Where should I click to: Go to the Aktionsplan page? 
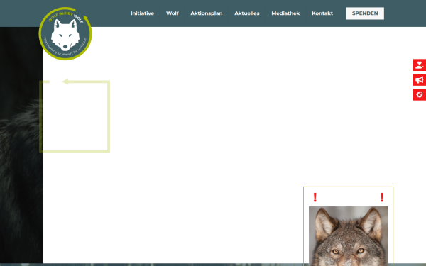pyautogui.click(x=207, y=13)
